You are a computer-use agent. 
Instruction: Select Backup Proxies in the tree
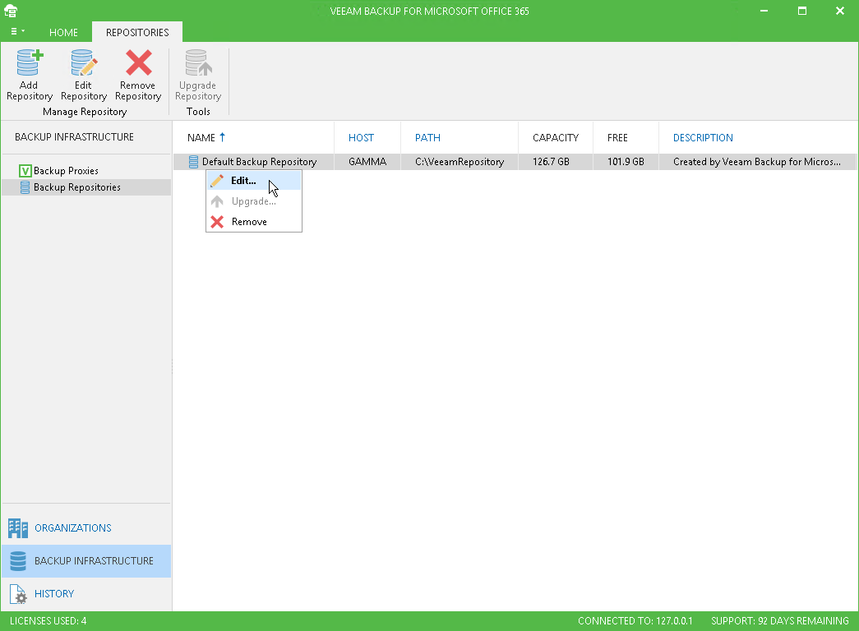66,171
